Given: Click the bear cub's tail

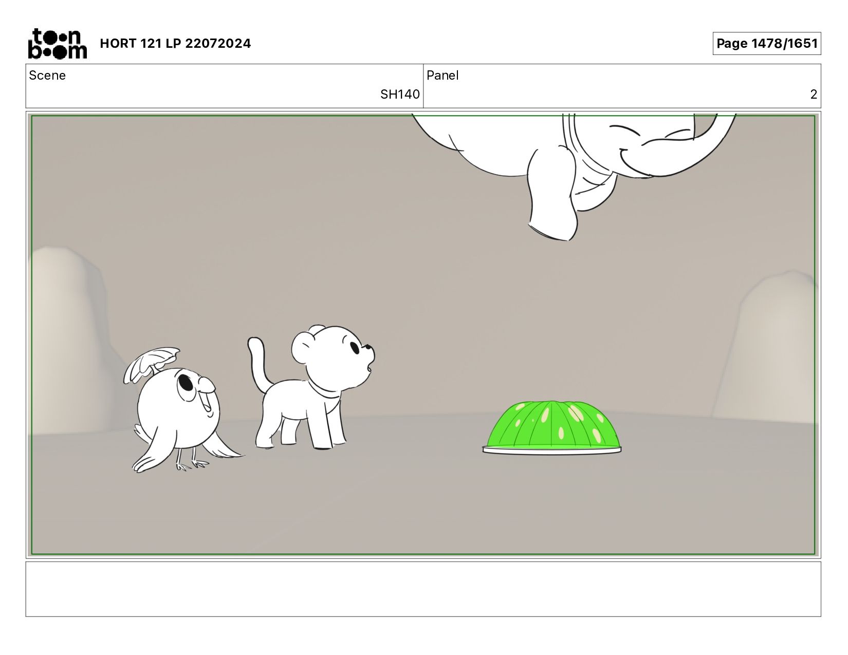Looking at the screenshot, I should (261, 362).
